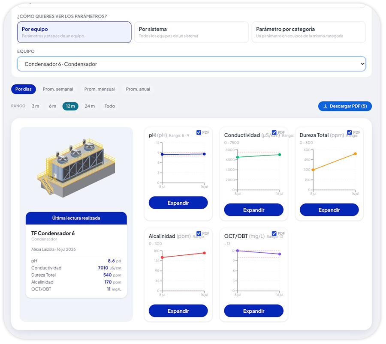This screenshot has width=386, height=344.
Task: Expand the pH chart
Action: (178, 203)
